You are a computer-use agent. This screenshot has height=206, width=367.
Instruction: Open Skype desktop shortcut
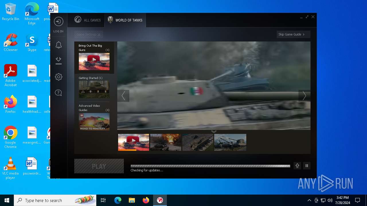(x=32, y=42)
